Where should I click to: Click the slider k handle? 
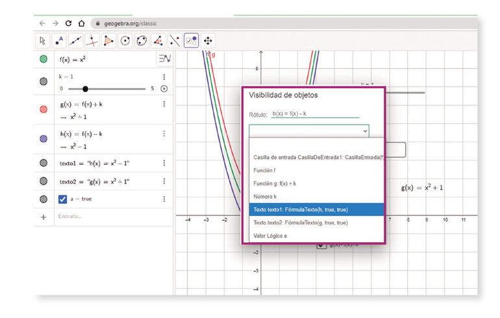tap(85, 89)
